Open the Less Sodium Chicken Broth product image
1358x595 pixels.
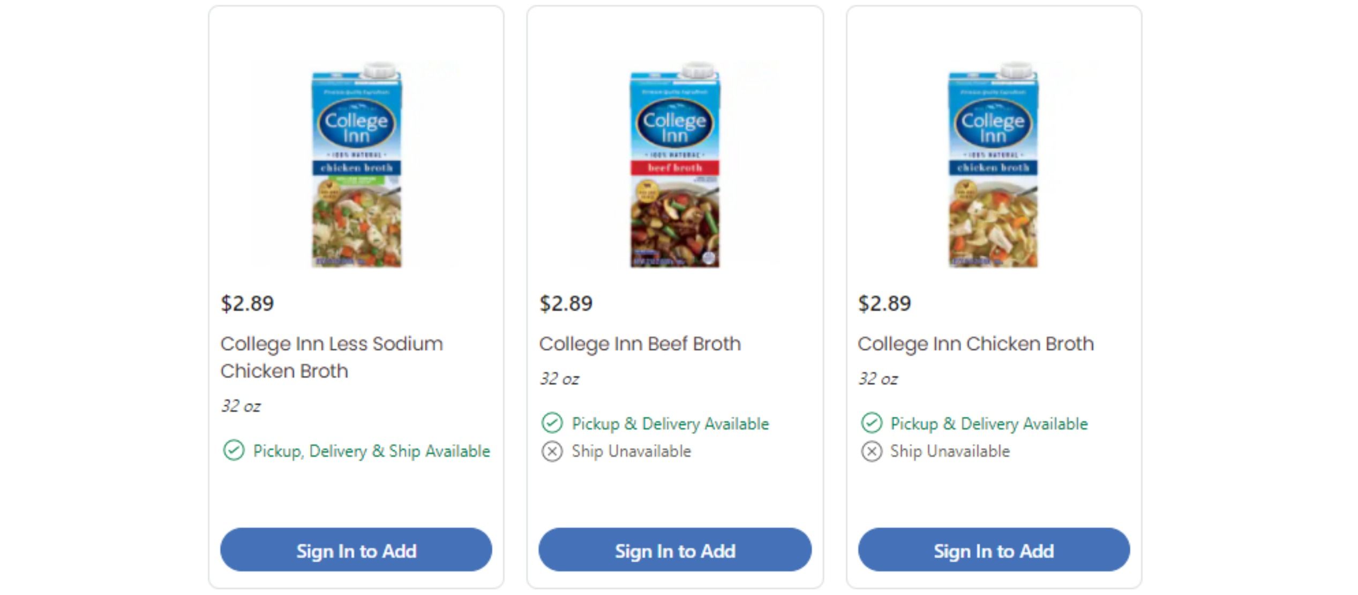coord(356,165)
